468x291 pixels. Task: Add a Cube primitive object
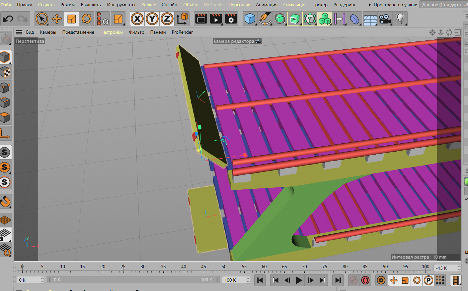coord(250,19)
